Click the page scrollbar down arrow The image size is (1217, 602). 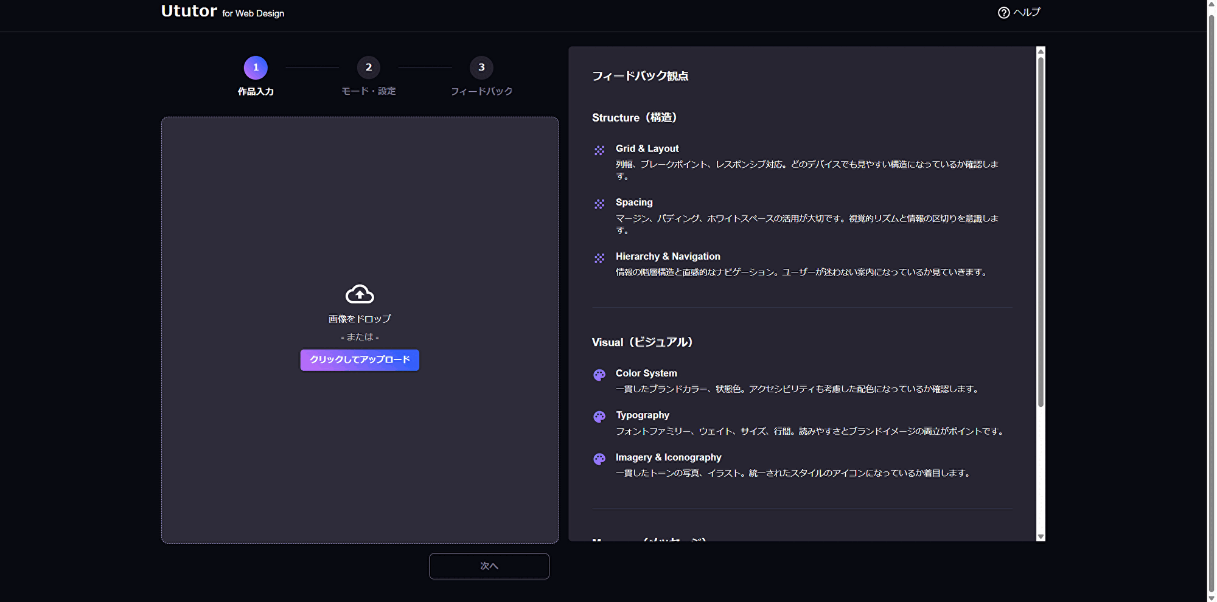pyautogui.click(x=1211, y=598)
